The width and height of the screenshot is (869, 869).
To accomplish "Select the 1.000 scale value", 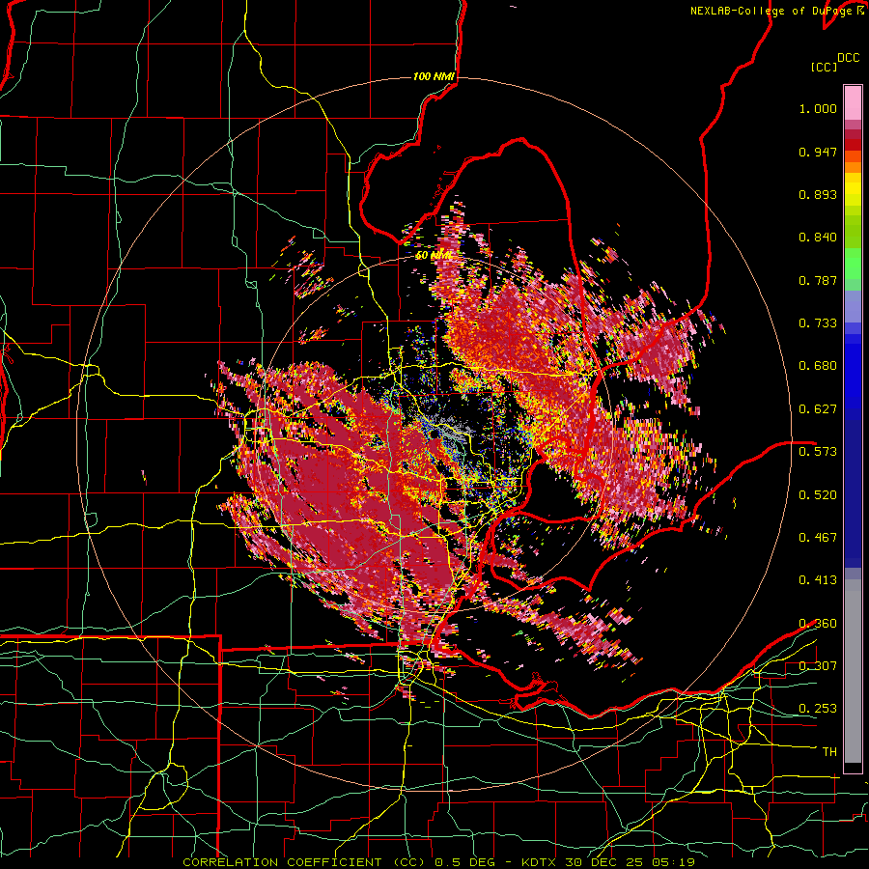I will (x=818, y=108).
